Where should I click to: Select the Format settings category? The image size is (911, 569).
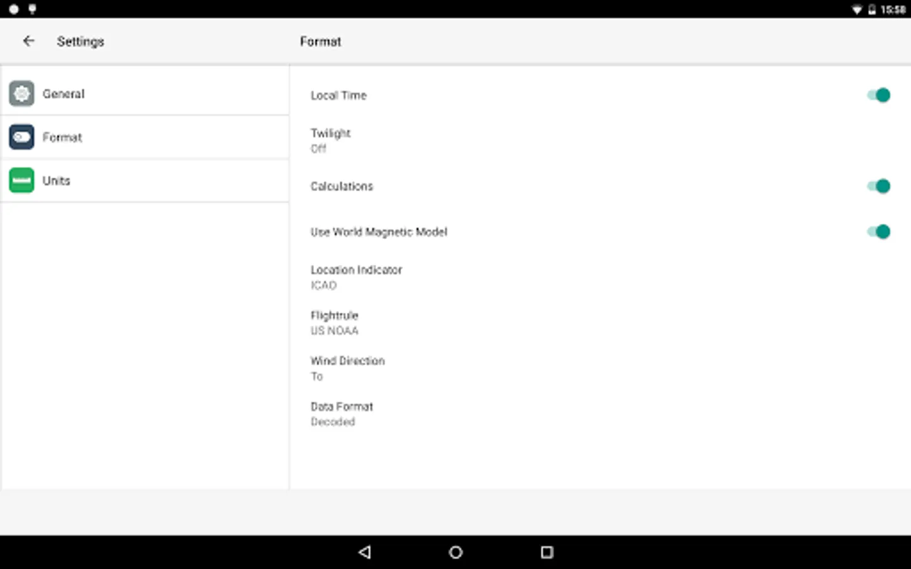145,137
